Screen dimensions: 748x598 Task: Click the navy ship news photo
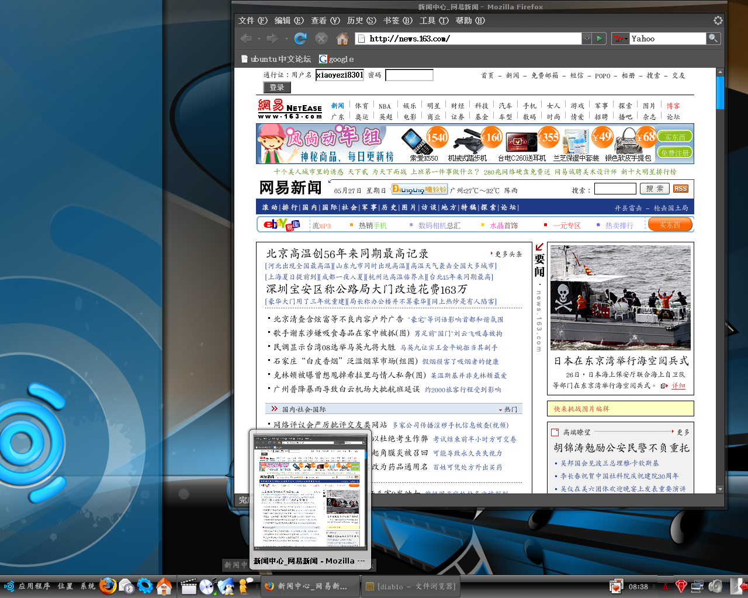[621, 297]
